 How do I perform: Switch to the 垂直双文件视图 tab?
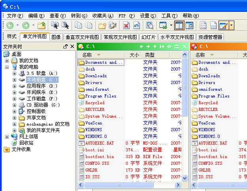point(82,37)
